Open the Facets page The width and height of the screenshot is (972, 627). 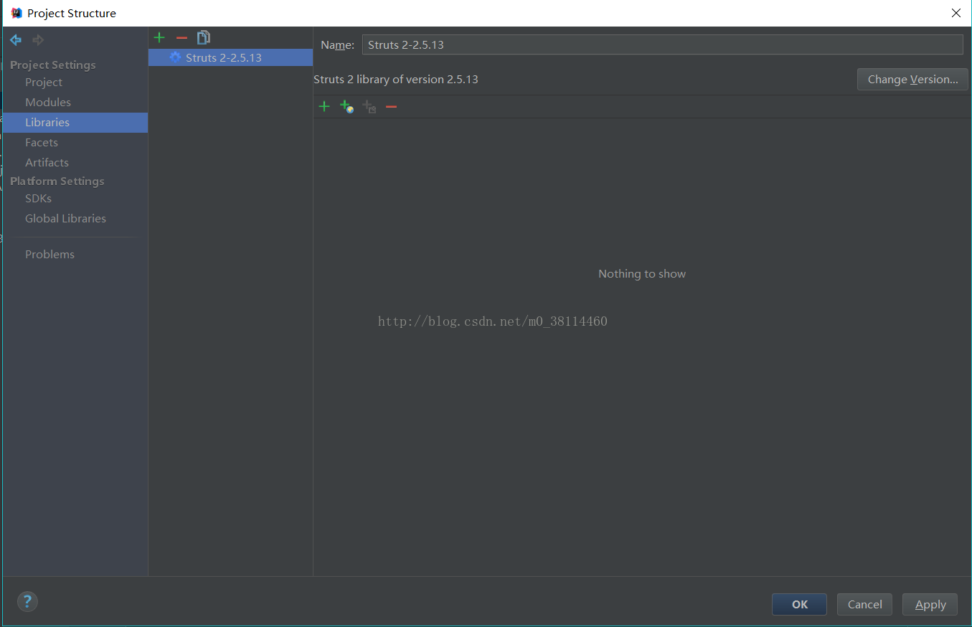42,143
